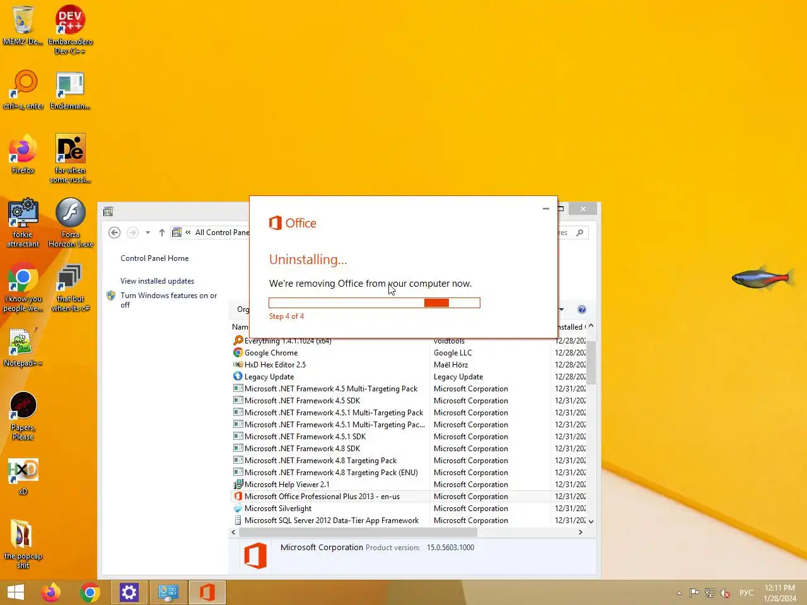Launch the HxD 'xD' desktop shortcut
The height and width of the screenshot is (605, 807).
23,476
